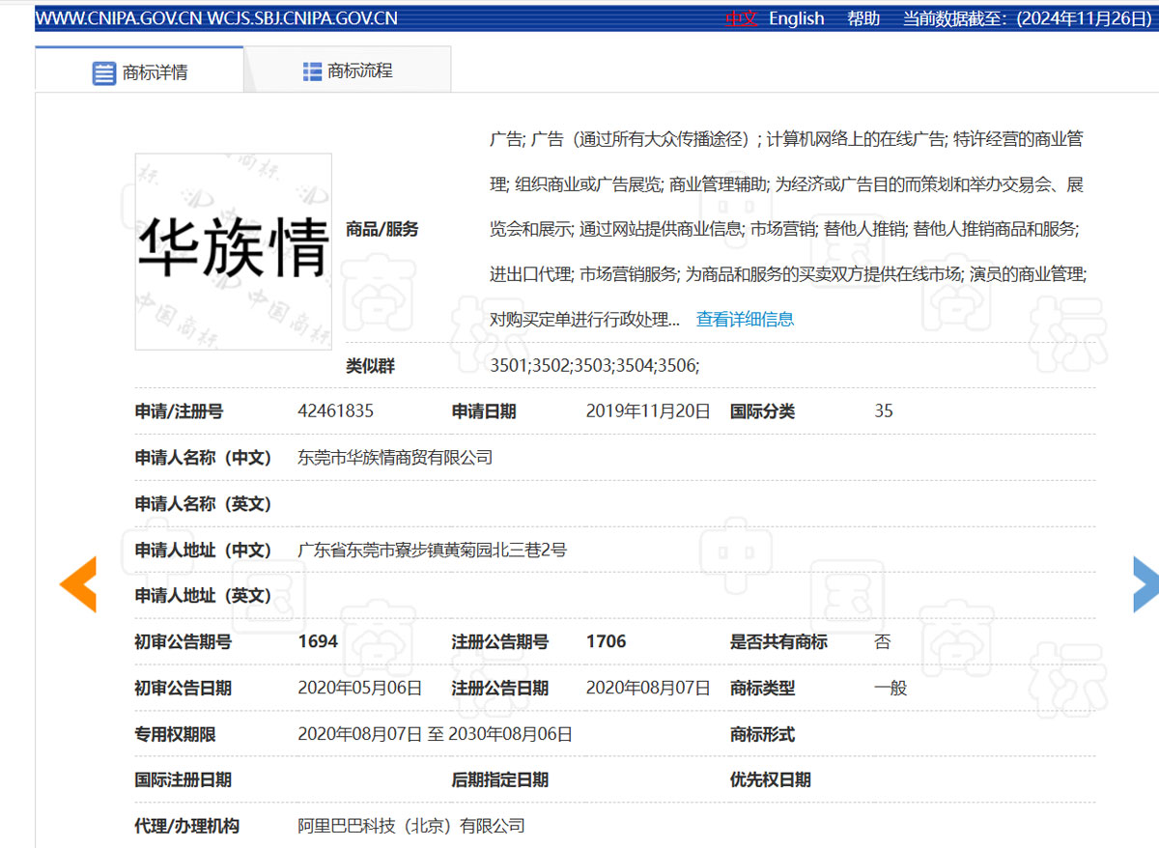Click the 商标流程 tab list icon
1159x848 pixels.
[312, 71]
